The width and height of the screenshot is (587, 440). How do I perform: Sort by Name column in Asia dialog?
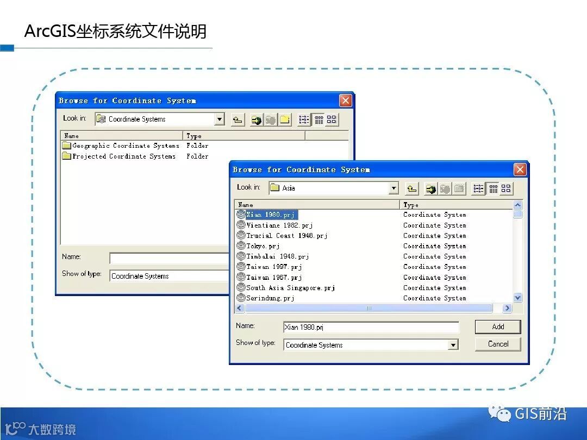(317, 205)
